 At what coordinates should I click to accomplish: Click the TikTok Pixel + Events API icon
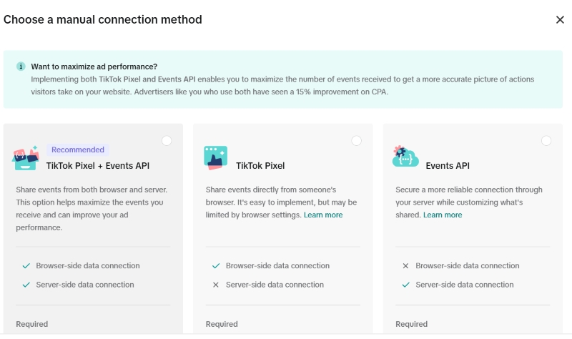pos(25,158)
